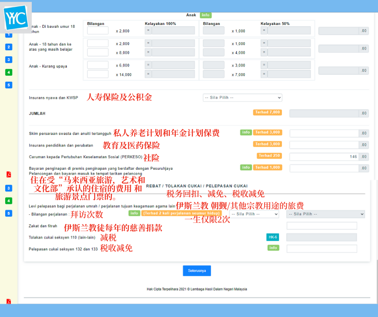Open step 5 below the first PDF icon
The width and height of the screenshot is (378, 317).
[x=9, y=213]
